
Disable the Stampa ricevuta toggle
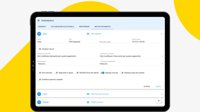(x=102, y=73)
